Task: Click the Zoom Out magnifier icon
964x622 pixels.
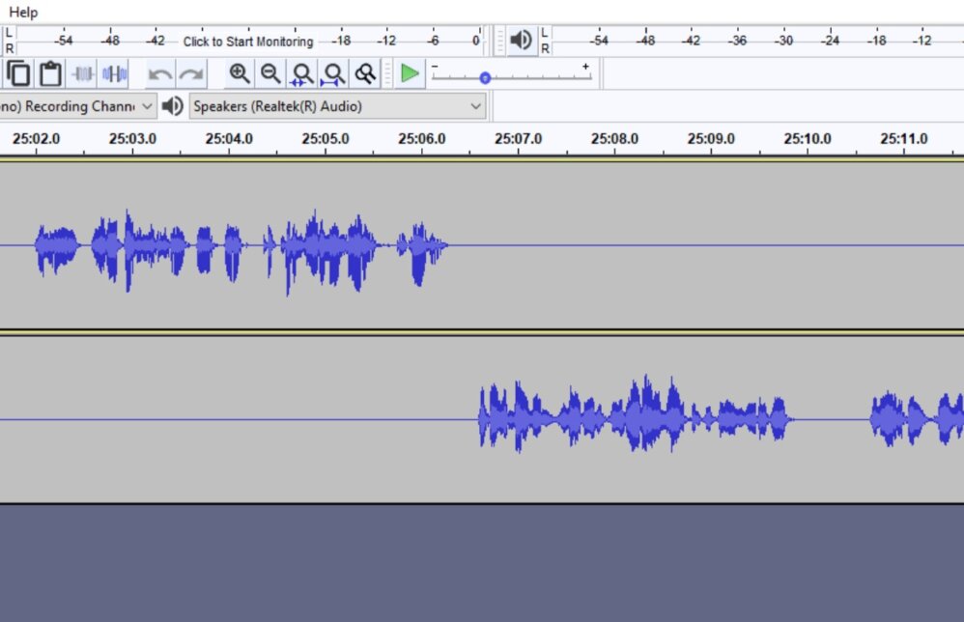Action: tap(270, 72)
